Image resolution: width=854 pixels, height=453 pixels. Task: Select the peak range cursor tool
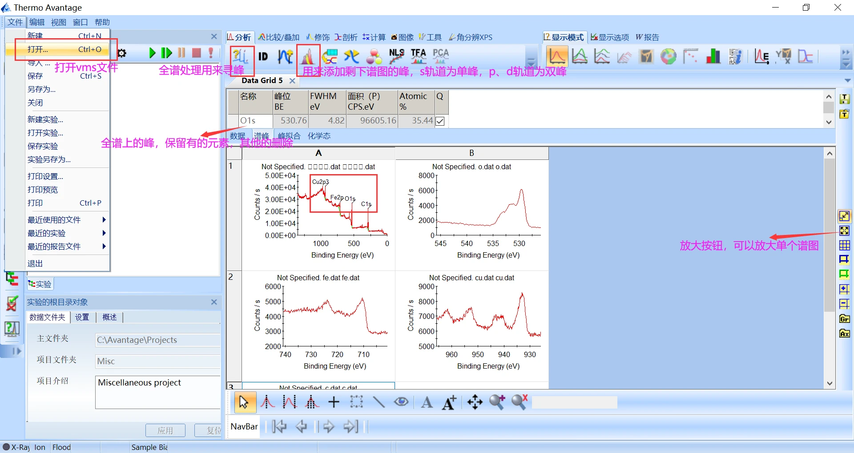pyautogui.click(x=290, y=402)
